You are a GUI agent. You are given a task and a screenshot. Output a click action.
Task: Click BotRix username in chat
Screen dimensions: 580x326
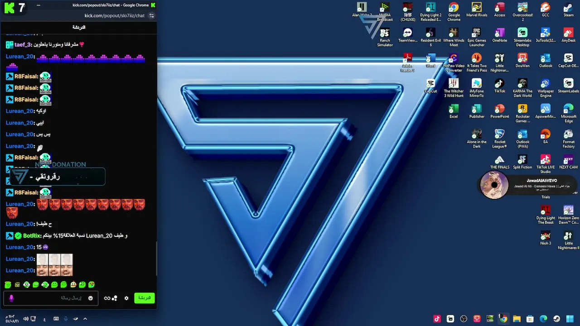click(x=32, y=236)
